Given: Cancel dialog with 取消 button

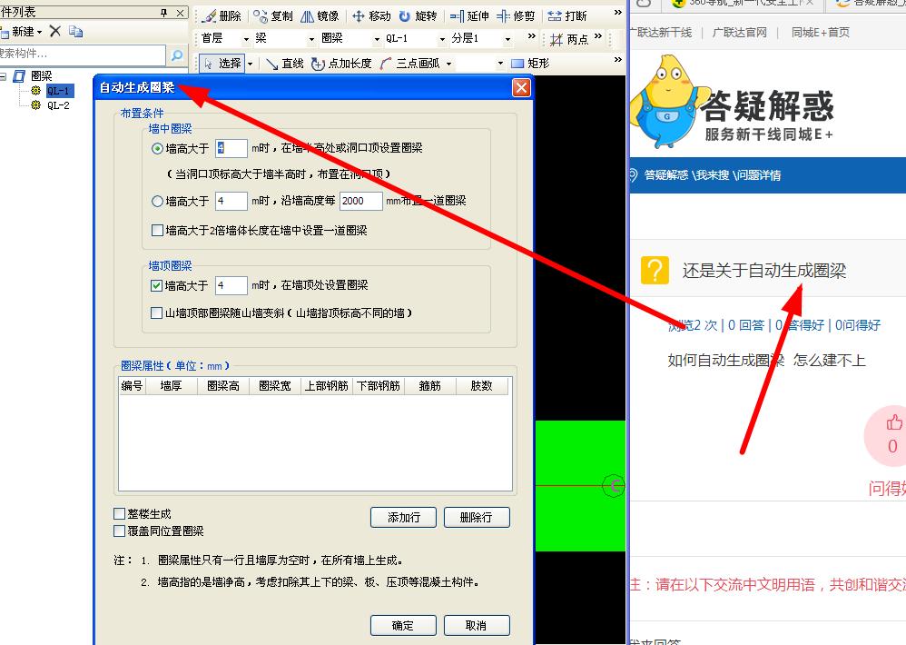Looking at the screenshot, I should [x=477, y=625].
